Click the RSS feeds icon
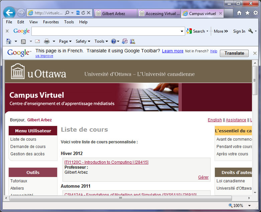 click(x=23, y=41)
